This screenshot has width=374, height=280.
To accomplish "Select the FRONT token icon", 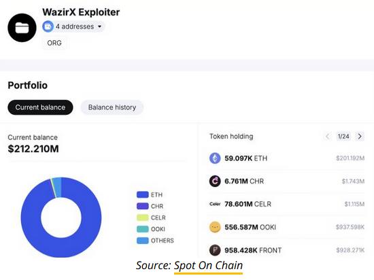I will 215,250.
